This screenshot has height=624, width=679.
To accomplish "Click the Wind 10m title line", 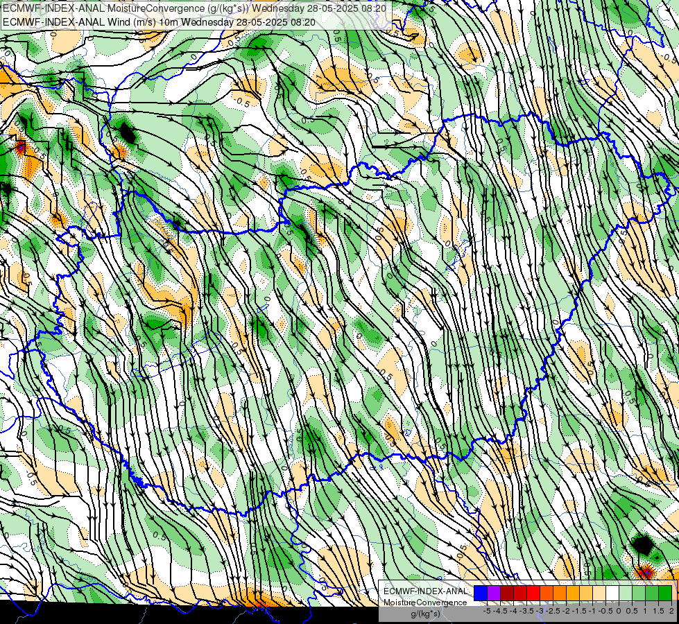I will point(159,22).
